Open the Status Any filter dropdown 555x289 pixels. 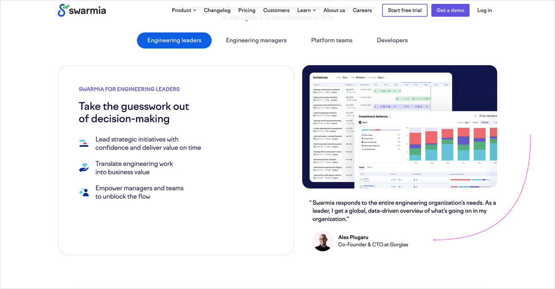[x=346, y=77]
